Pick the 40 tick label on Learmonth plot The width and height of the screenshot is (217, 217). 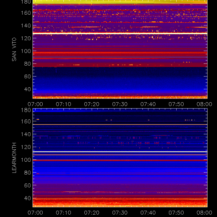27,198
